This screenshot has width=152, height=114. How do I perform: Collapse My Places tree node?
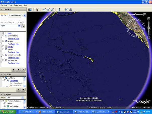pos(1,78)
